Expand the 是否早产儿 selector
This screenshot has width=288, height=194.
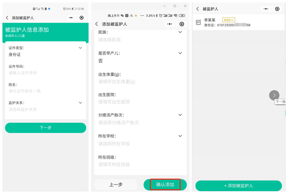tap(180, 53)
